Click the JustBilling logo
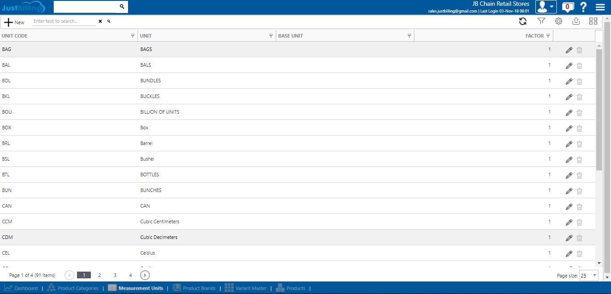Image resolution: width=611 pixels, height=294 pixels. tap(23, 7)
